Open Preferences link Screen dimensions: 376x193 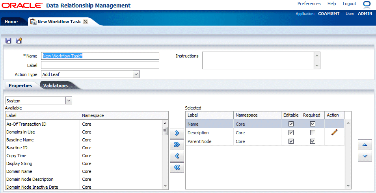pos(309,4)
